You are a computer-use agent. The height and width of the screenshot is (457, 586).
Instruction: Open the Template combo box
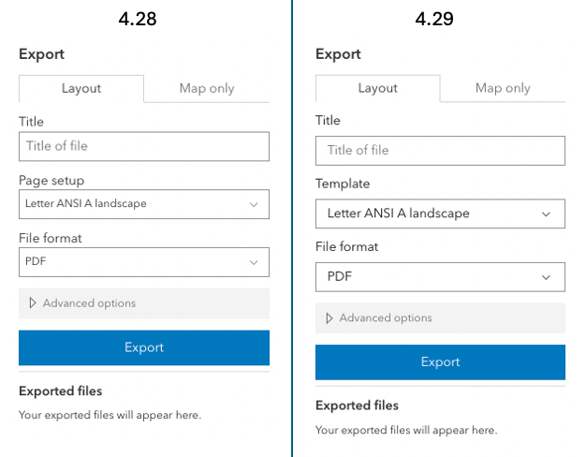(x=440, y=214)
